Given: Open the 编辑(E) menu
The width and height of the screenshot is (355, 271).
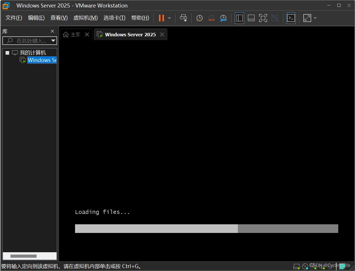Looking at the screenshot, I should (36, 18).
